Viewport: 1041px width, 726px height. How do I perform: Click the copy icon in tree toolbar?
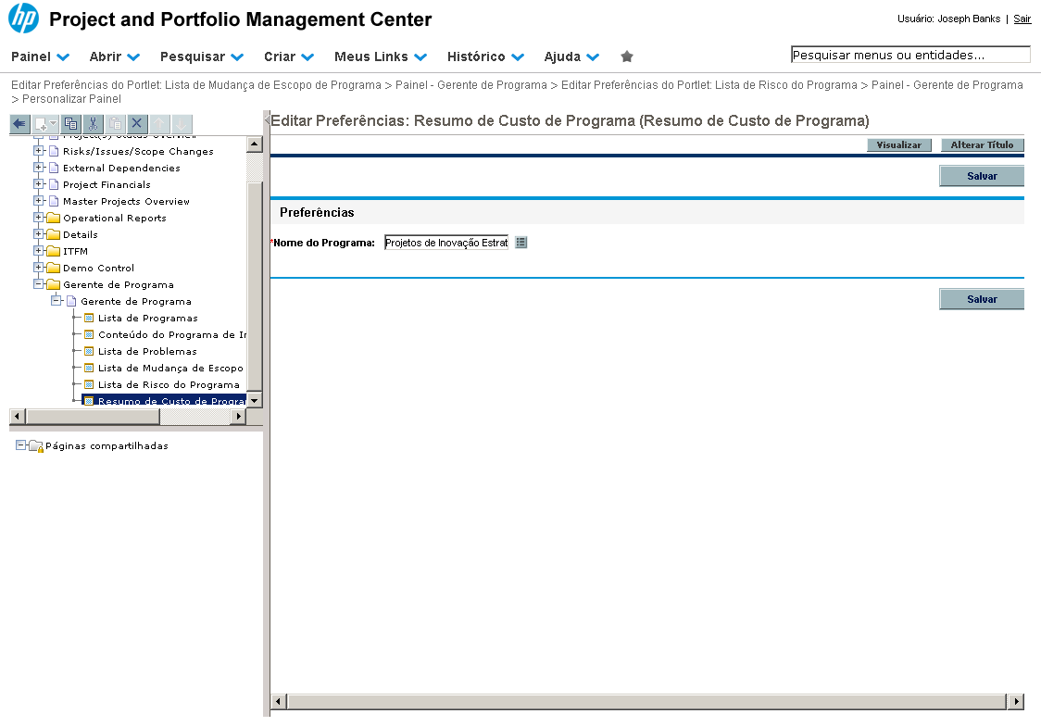(70, 123)
